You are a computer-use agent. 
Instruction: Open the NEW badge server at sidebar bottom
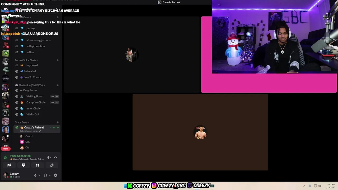coord(6,149)
